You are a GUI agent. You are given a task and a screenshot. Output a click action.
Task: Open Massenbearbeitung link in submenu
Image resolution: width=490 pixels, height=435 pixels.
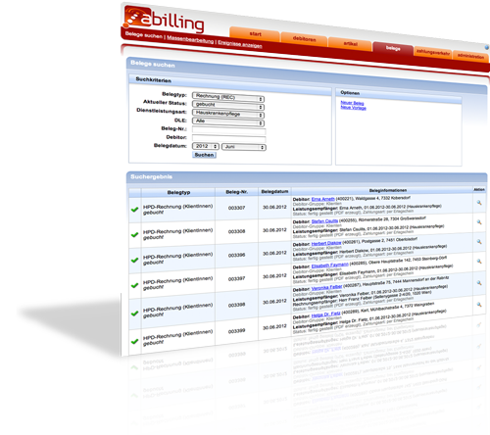(190, 40)
